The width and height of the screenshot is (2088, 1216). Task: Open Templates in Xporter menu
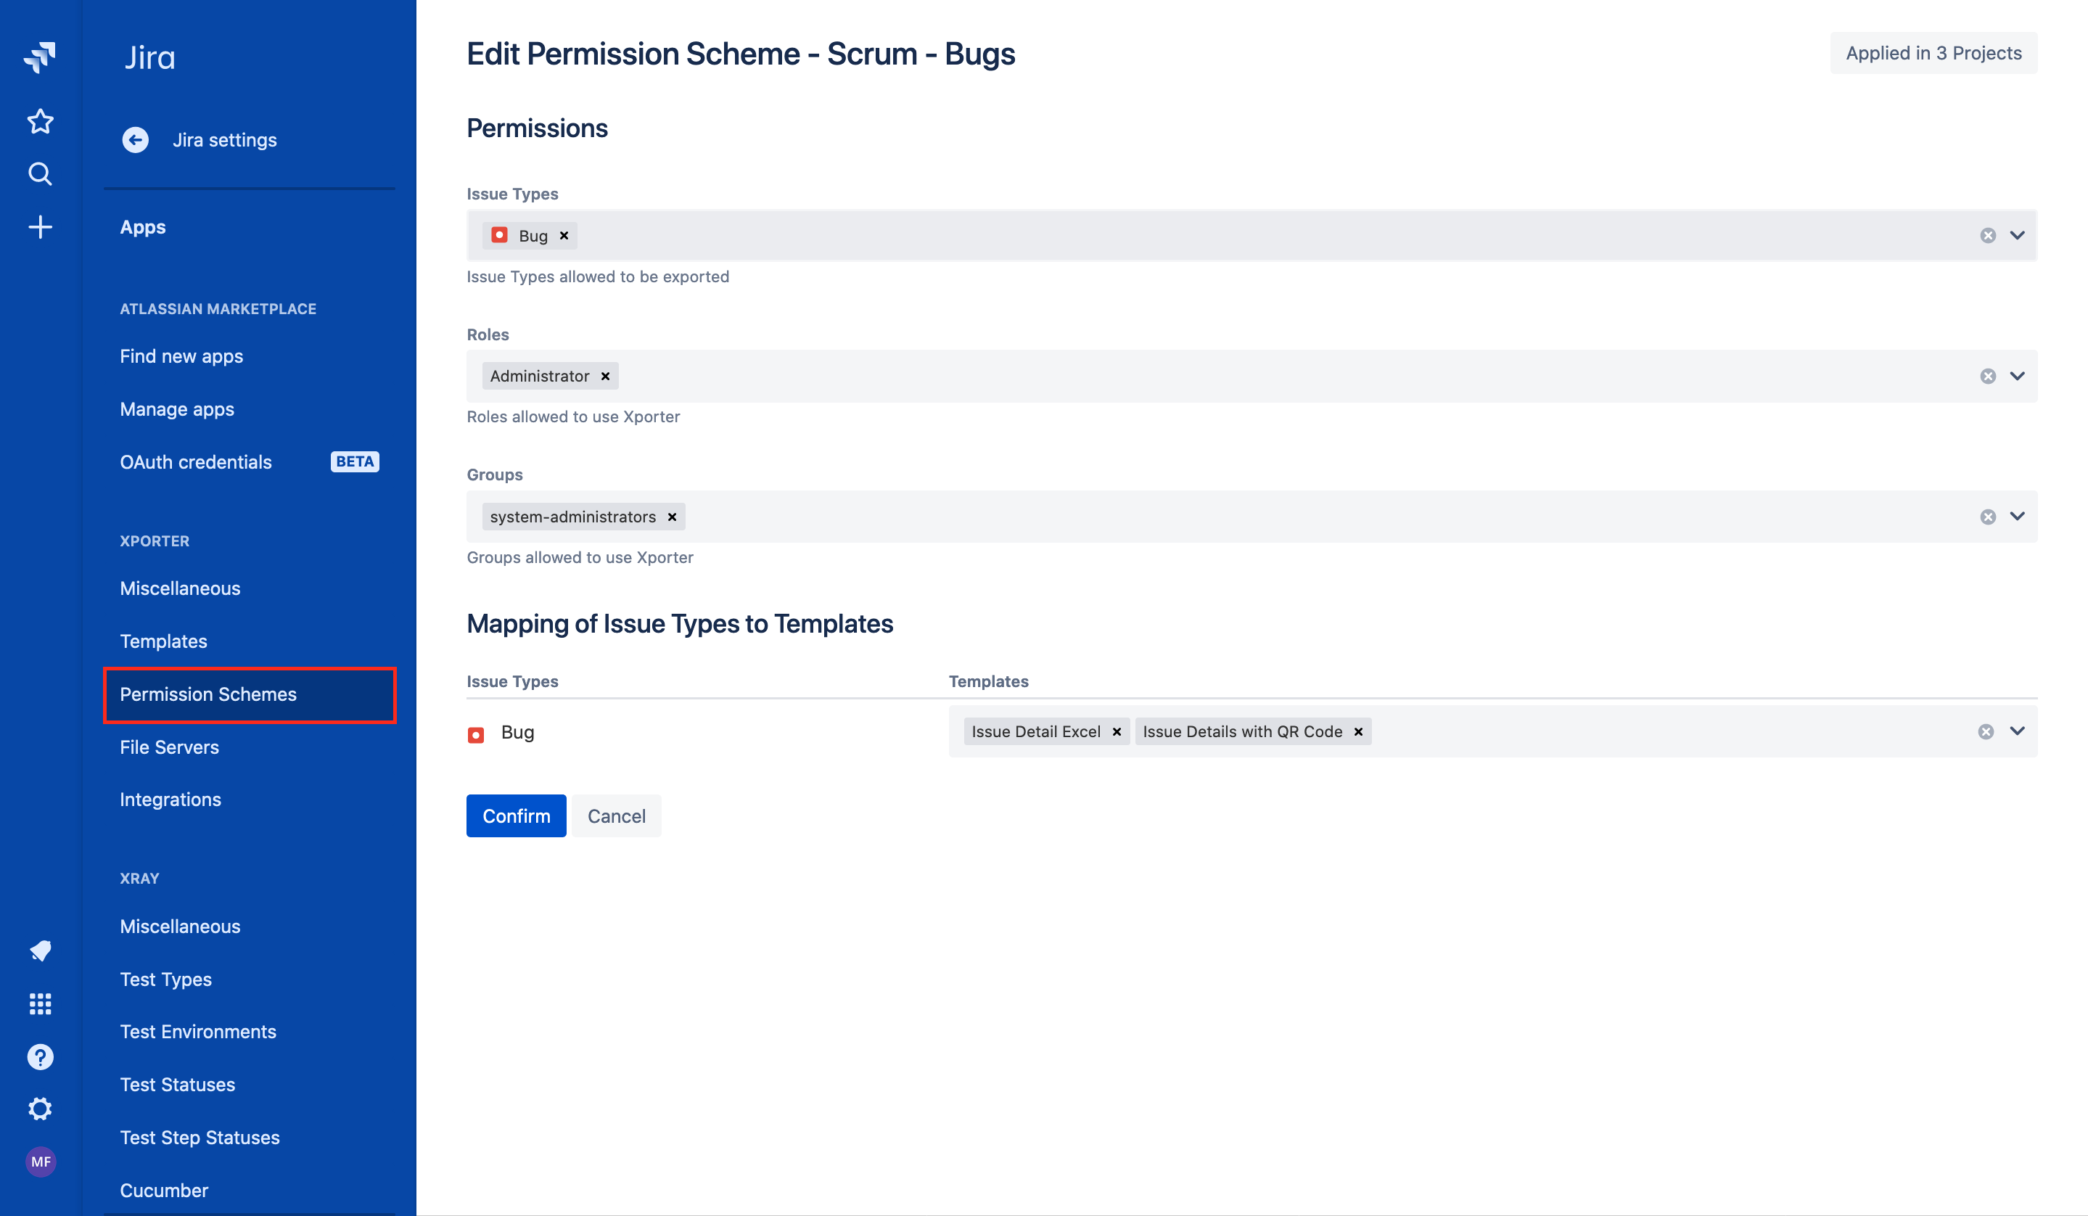pos(163,641)
